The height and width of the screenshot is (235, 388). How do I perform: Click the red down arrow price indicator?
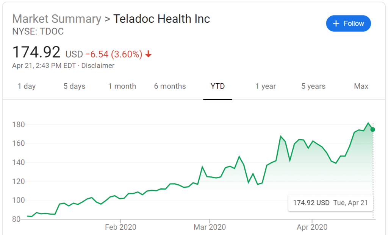click(x=149, y=54)
